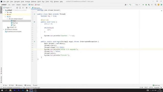Collapse the untitled1 project root
This screenshot has height=92, width=163.
(x=4, y=10)
